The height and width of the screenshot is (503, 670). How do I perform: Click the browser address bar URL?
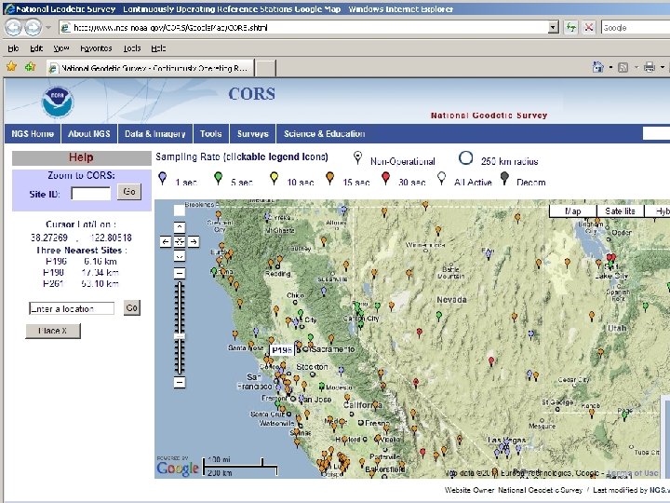click(x=303, y=28)
